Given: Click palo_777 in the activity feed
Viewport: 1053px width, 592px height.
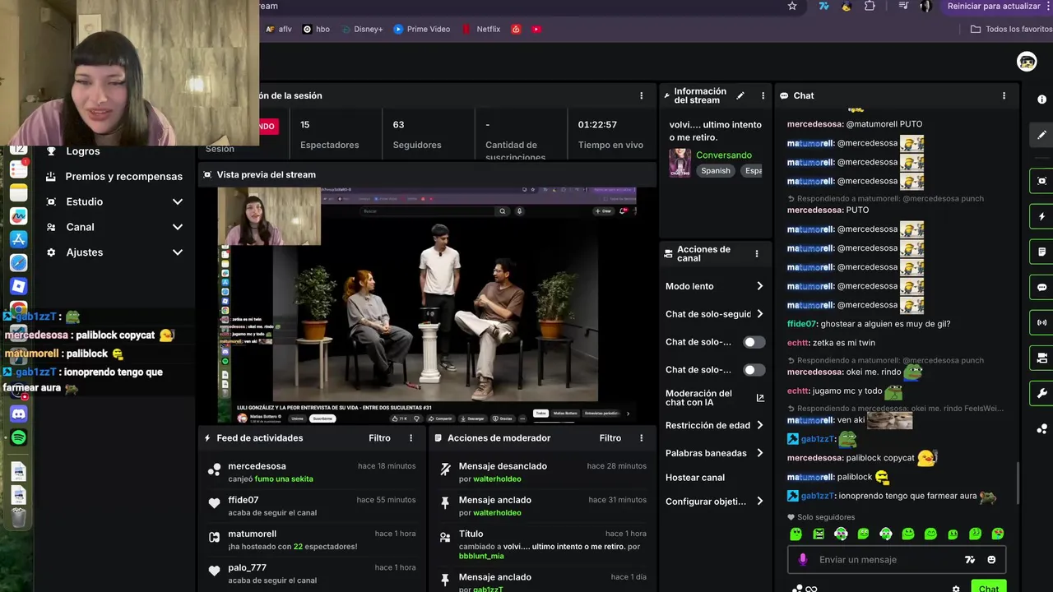Looking at the screenshot, I should [248, 568].
